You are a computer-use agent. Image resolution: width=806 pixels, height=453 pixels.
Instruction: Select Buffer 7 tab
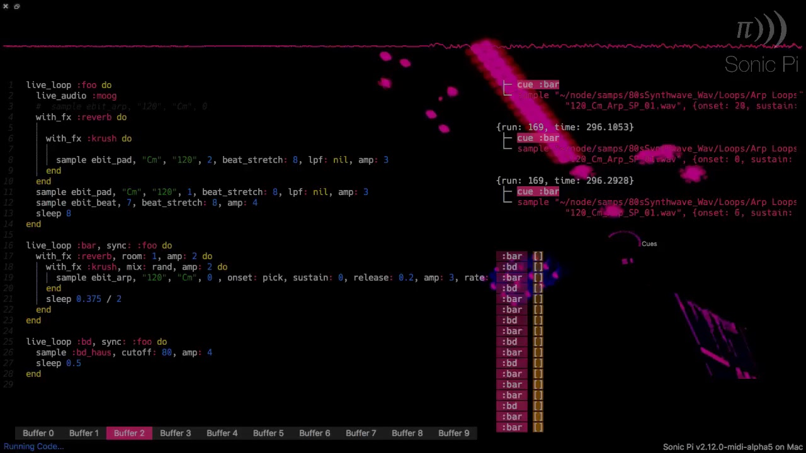click(x=361, y=433)
